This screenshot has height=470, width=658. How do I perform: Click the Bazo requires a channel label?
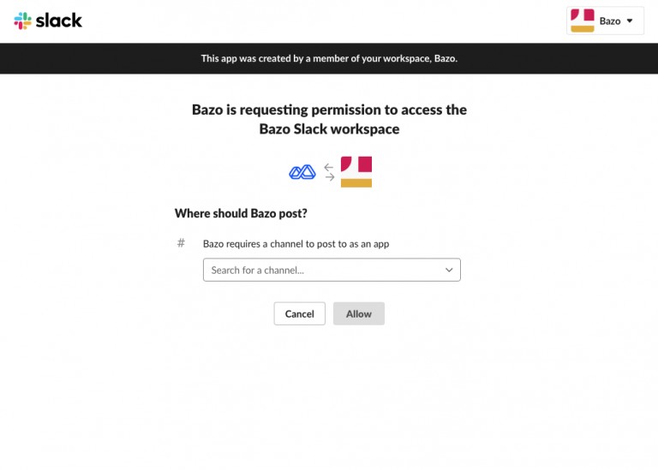click(296, 244)
